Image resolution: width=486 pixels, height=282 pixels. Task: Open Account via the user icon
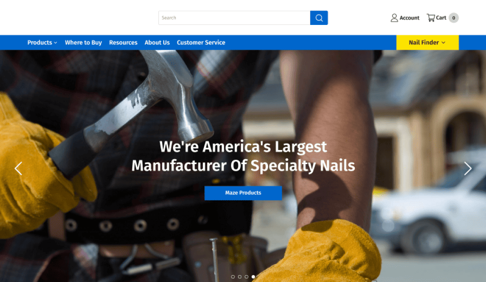coord(394,18)
